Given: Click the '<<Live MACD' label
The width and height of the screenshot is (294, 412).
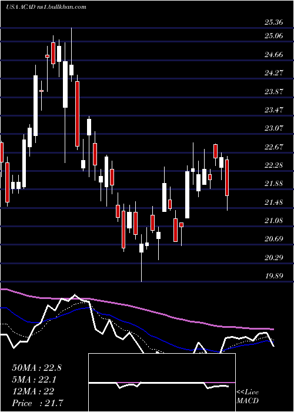Looking at the screenshot, I should tap(248, 396).
